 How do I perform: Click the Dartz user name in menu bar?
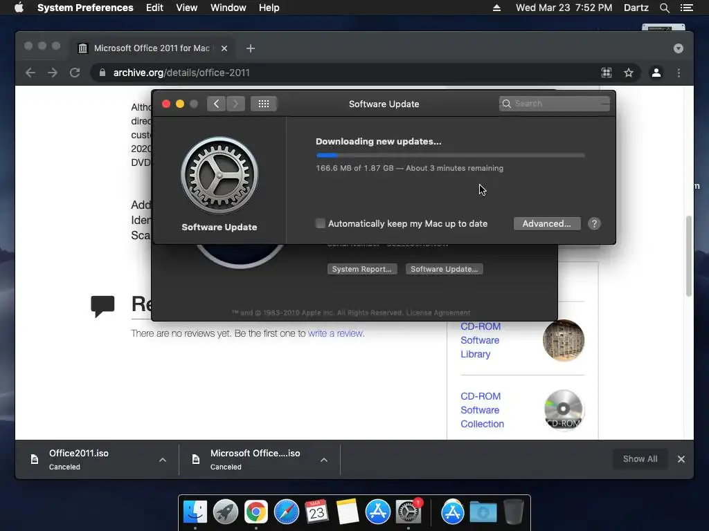636,8
